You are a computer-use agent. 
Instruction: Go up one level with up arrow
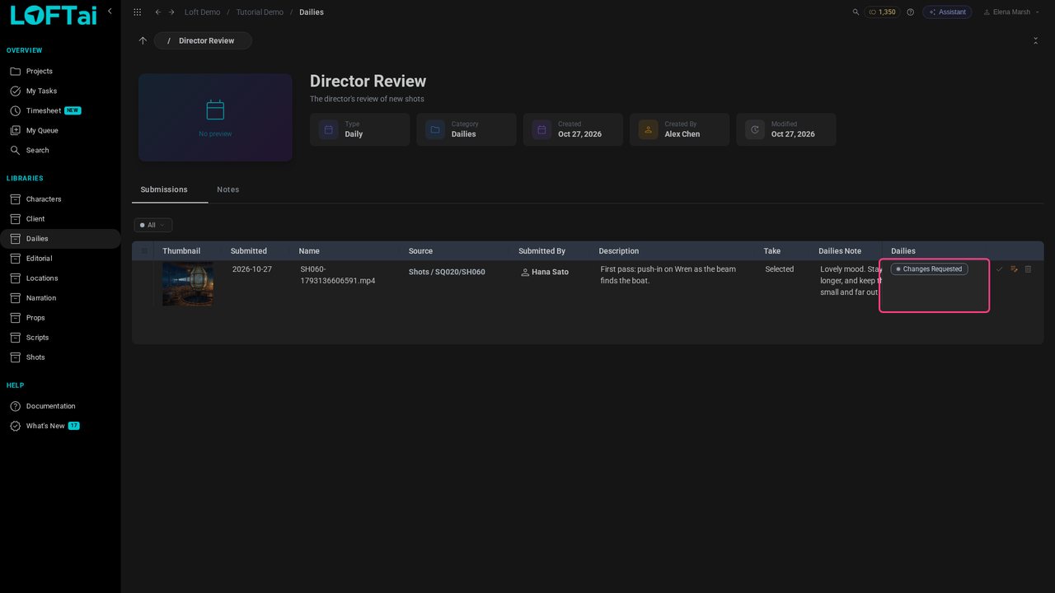point(143,40)
